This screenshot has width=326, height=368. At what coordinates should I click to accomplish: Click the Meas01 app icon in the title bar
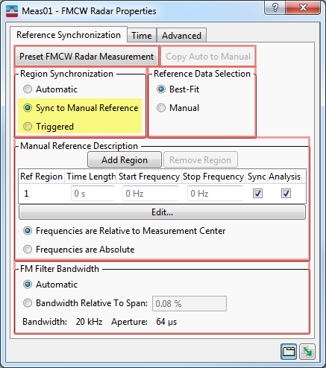[x=12, y=11]
